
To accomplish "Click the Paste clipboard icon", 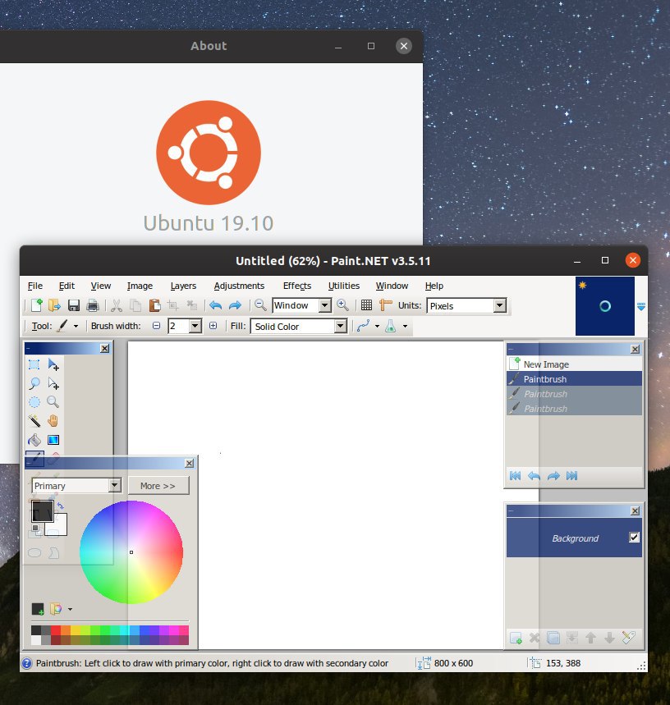I will 154,305.
